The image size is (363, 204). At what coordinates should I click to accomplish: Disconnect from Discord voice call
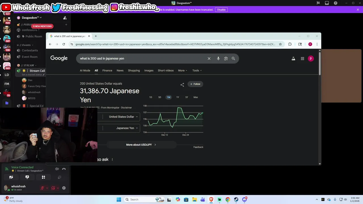(x=64, y=169)
